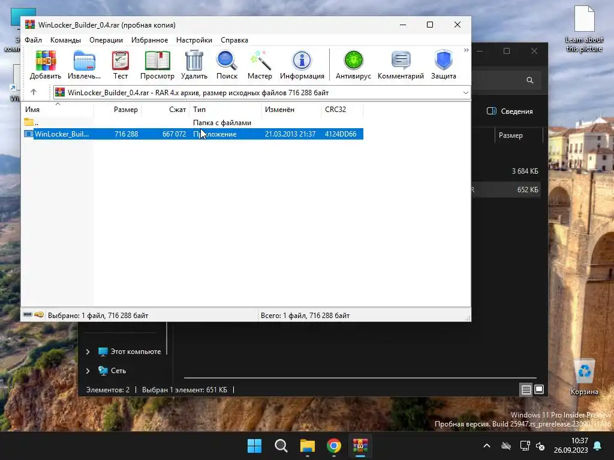Select Сеть in Explorer sidebar

coord(112,370)
